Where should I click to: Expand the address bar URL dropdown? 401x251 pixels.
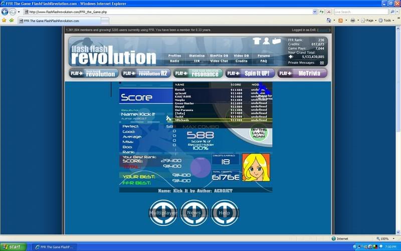coord(315,12)
